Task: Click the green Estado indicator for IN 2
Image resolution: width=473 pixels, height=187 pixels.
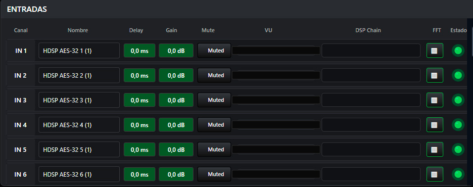Action: (458, 75)
